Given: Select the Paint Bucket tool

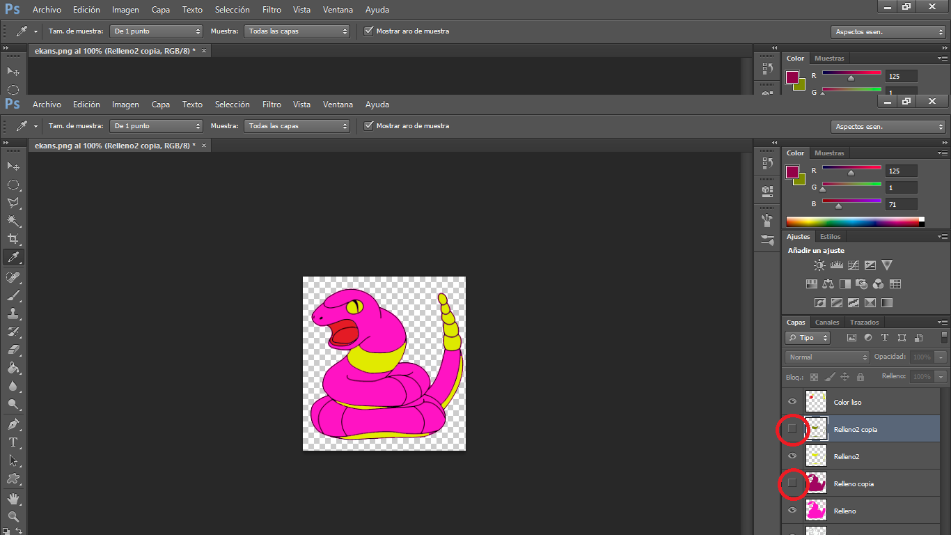Looking at the screenshot, I should coord(13,368).
